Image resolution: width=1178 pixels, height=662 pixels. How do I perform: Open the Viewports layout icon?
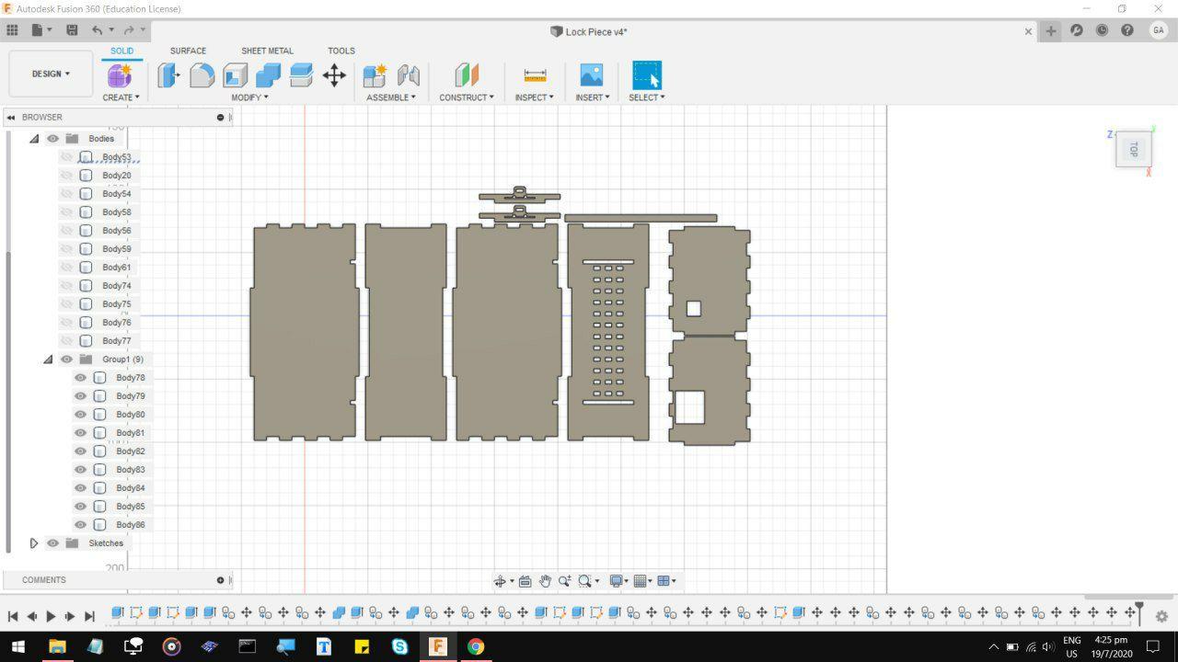[664, 581]
